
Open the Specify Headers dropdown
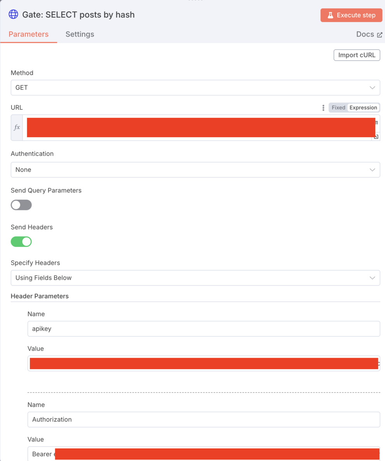[195, 278]
